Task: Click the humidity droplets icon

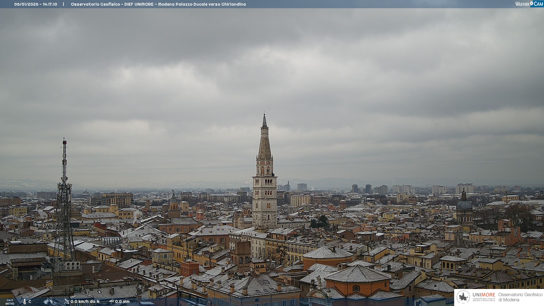Action: 46,301
